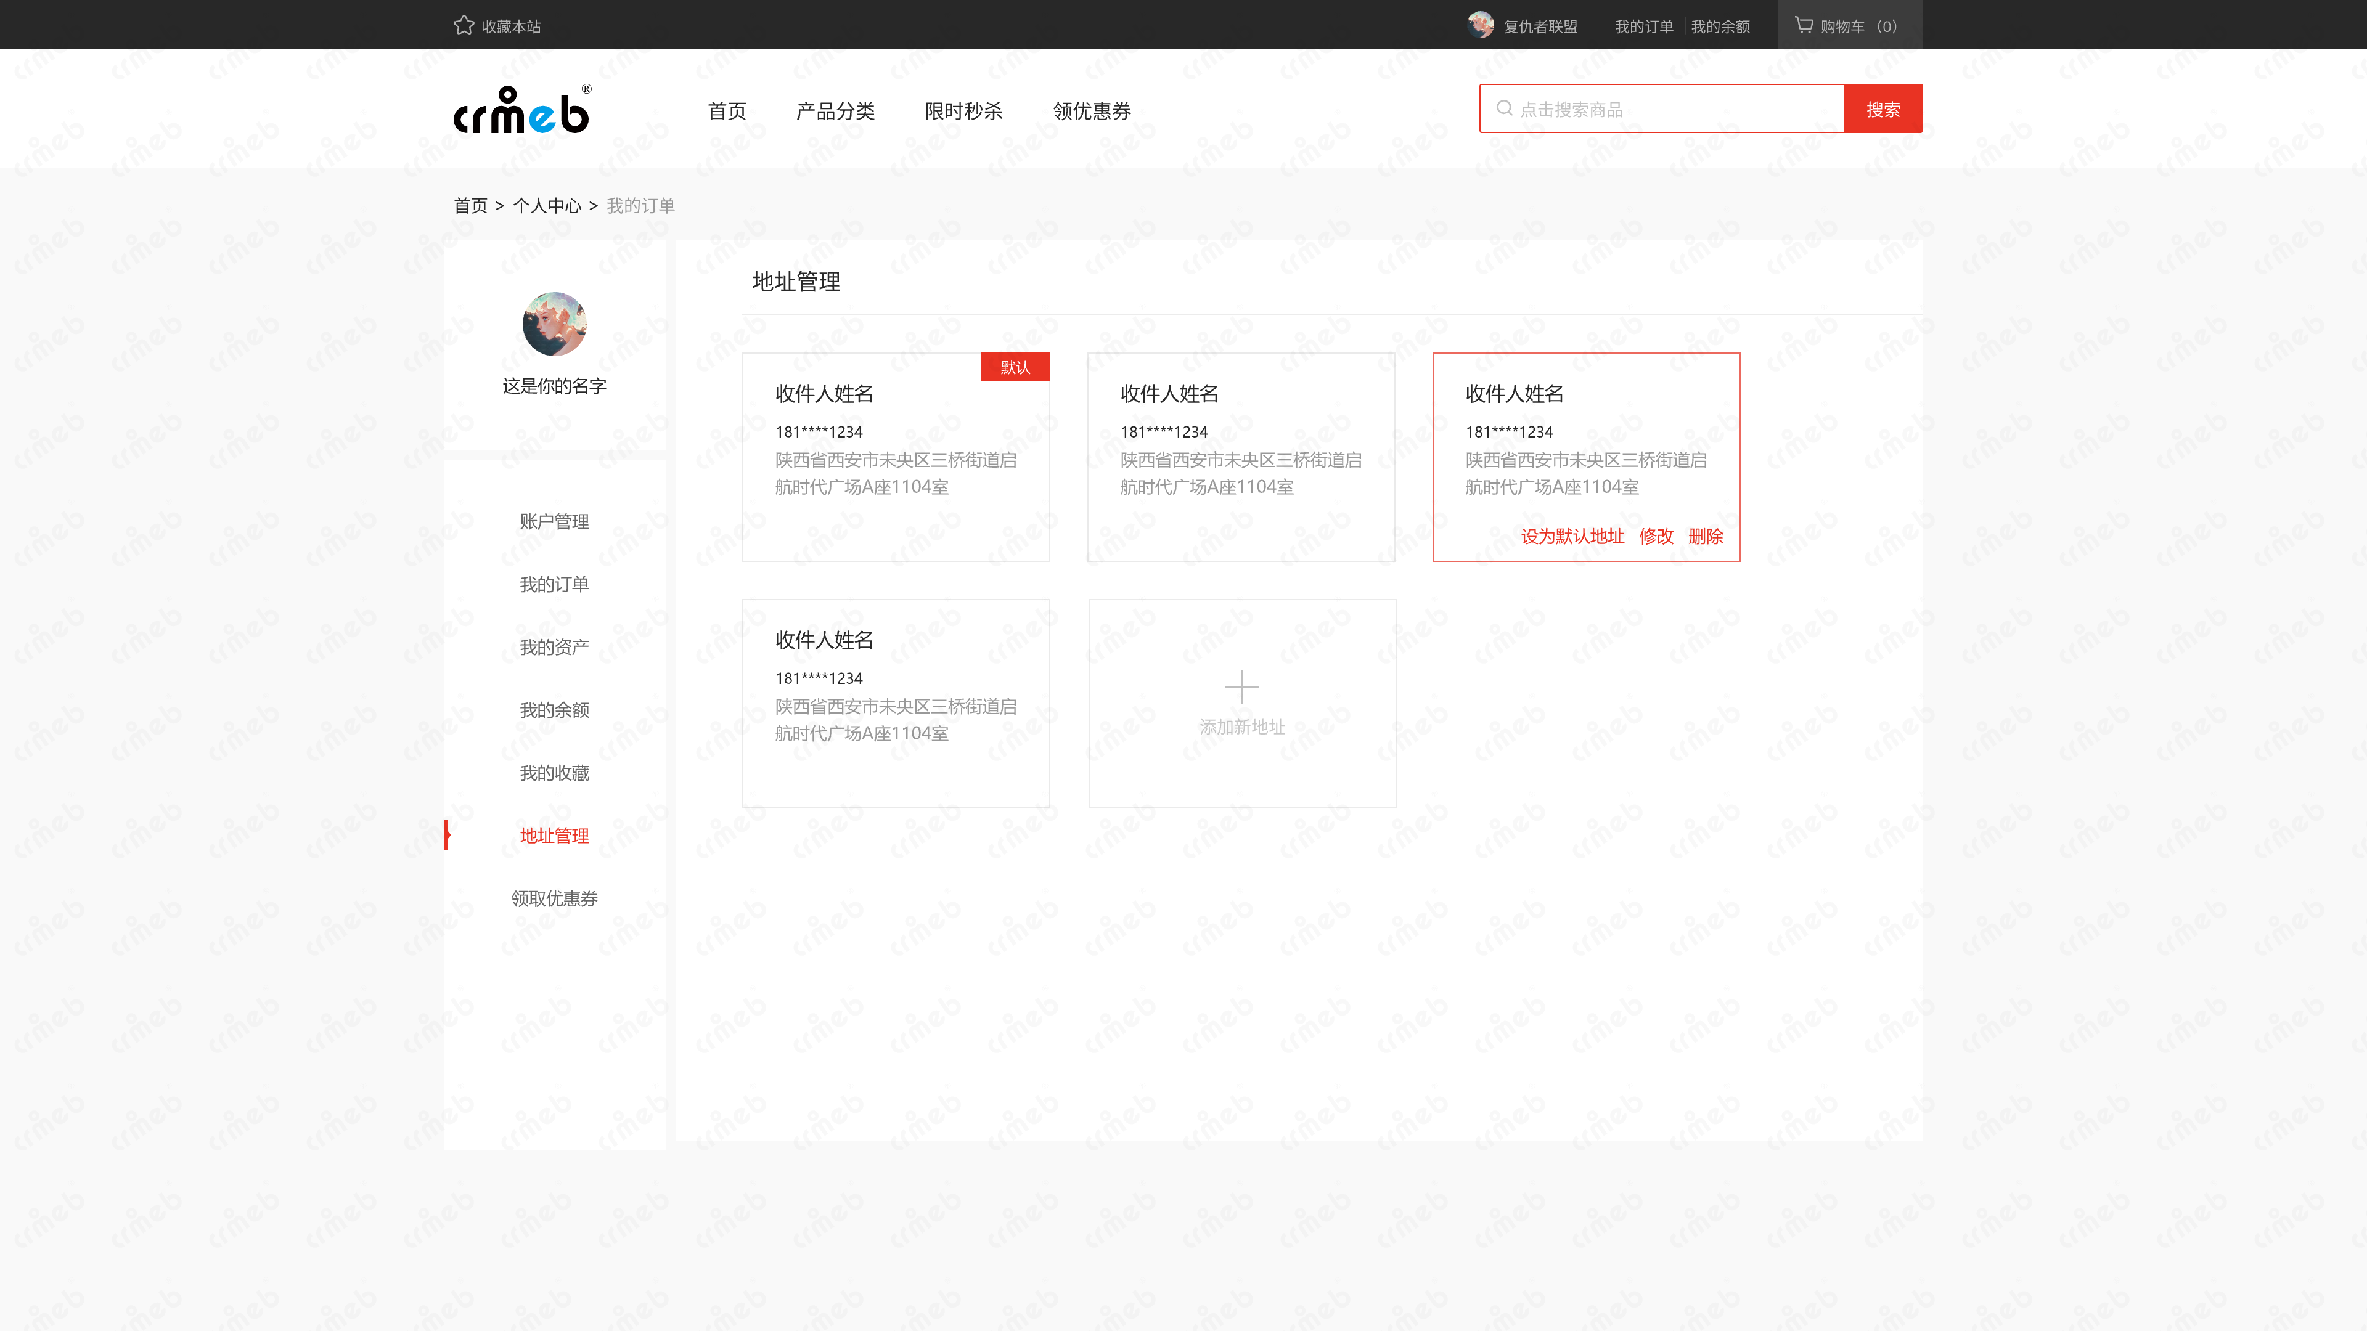
Task: Click 个人中心 in the breadcrumb
Action: tap(547, 206)
